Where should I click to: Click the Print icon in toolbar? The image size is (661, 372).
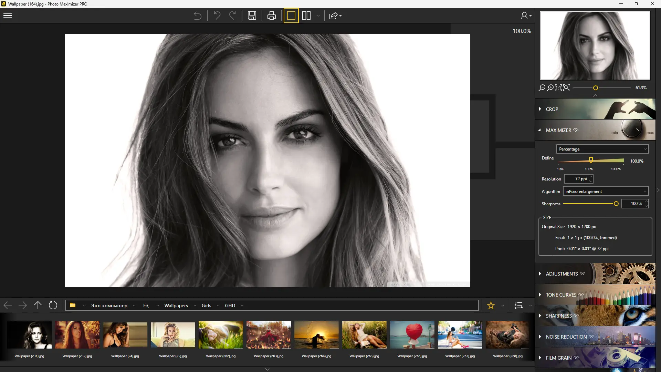(x=272, y=16)
